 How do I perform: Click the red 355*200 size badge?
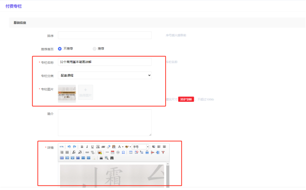coord(186,99)
